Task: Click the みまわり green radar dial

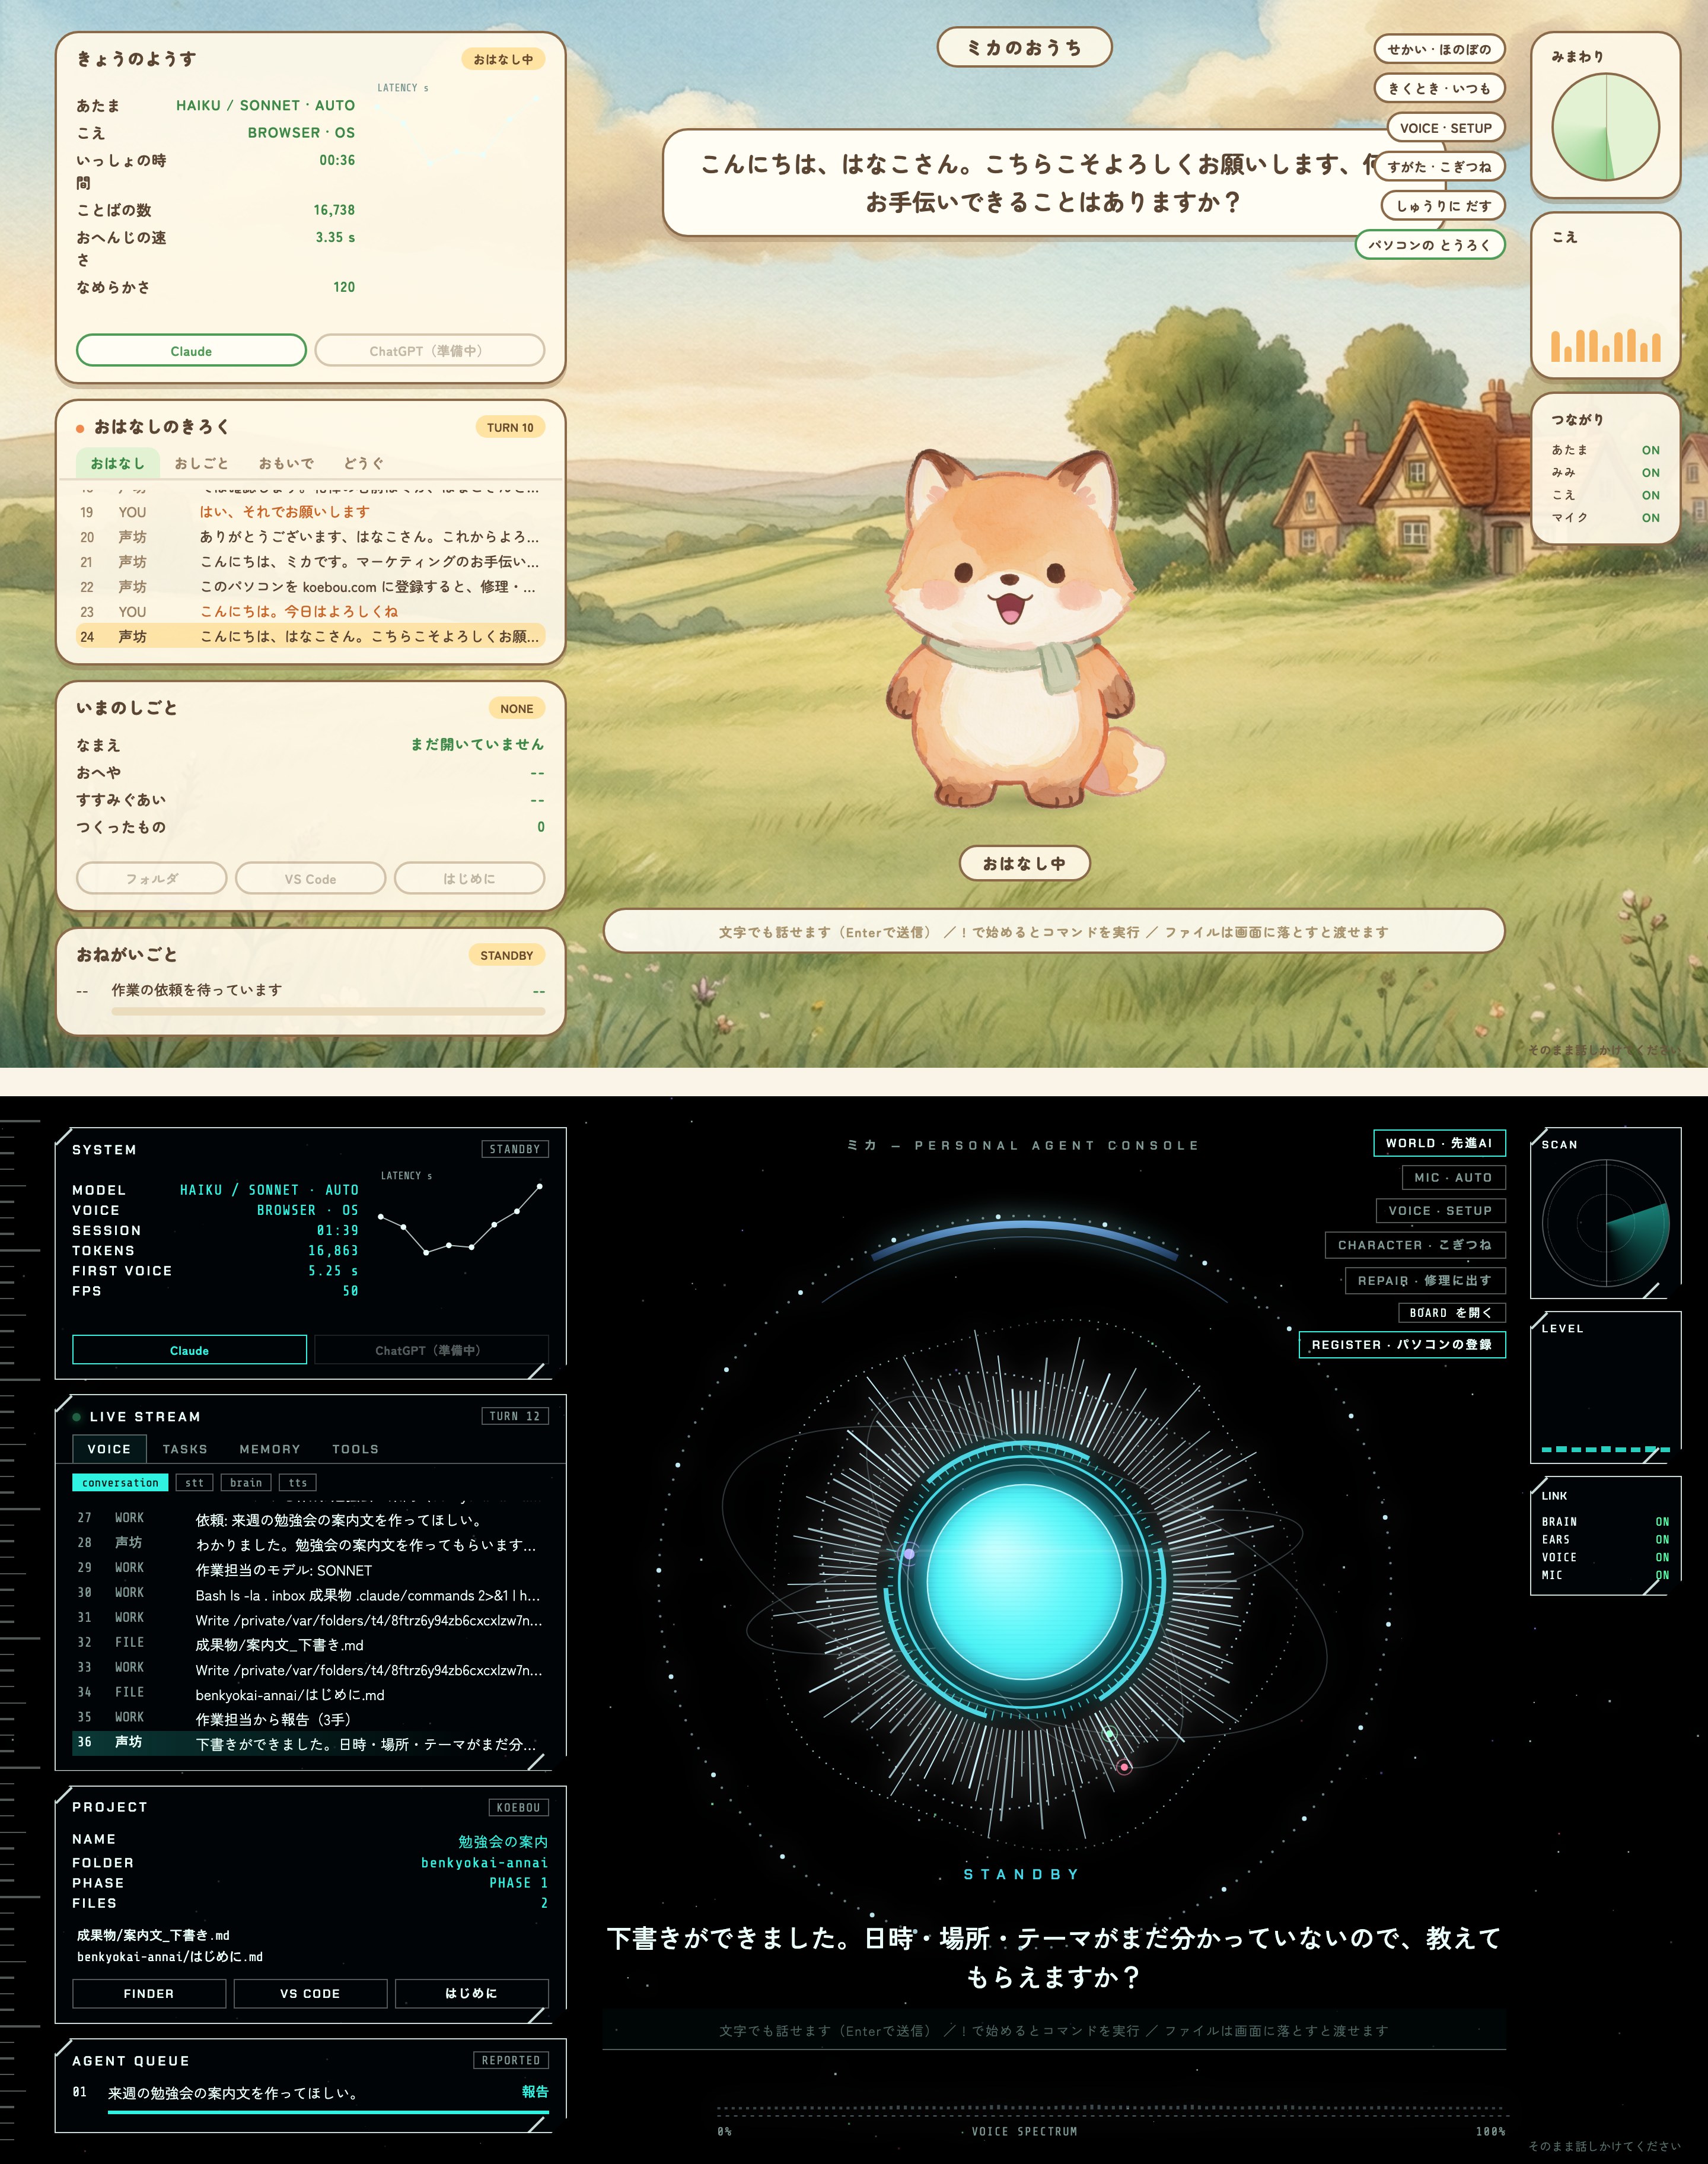Action: tap(1605, 127)
